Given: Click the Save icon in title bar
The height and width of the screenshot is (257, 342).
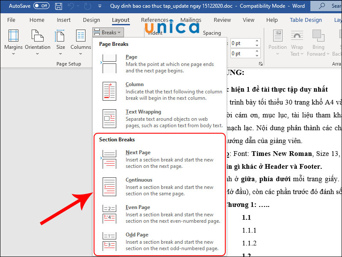Looking at the screenshot, I should coord(59,6).
